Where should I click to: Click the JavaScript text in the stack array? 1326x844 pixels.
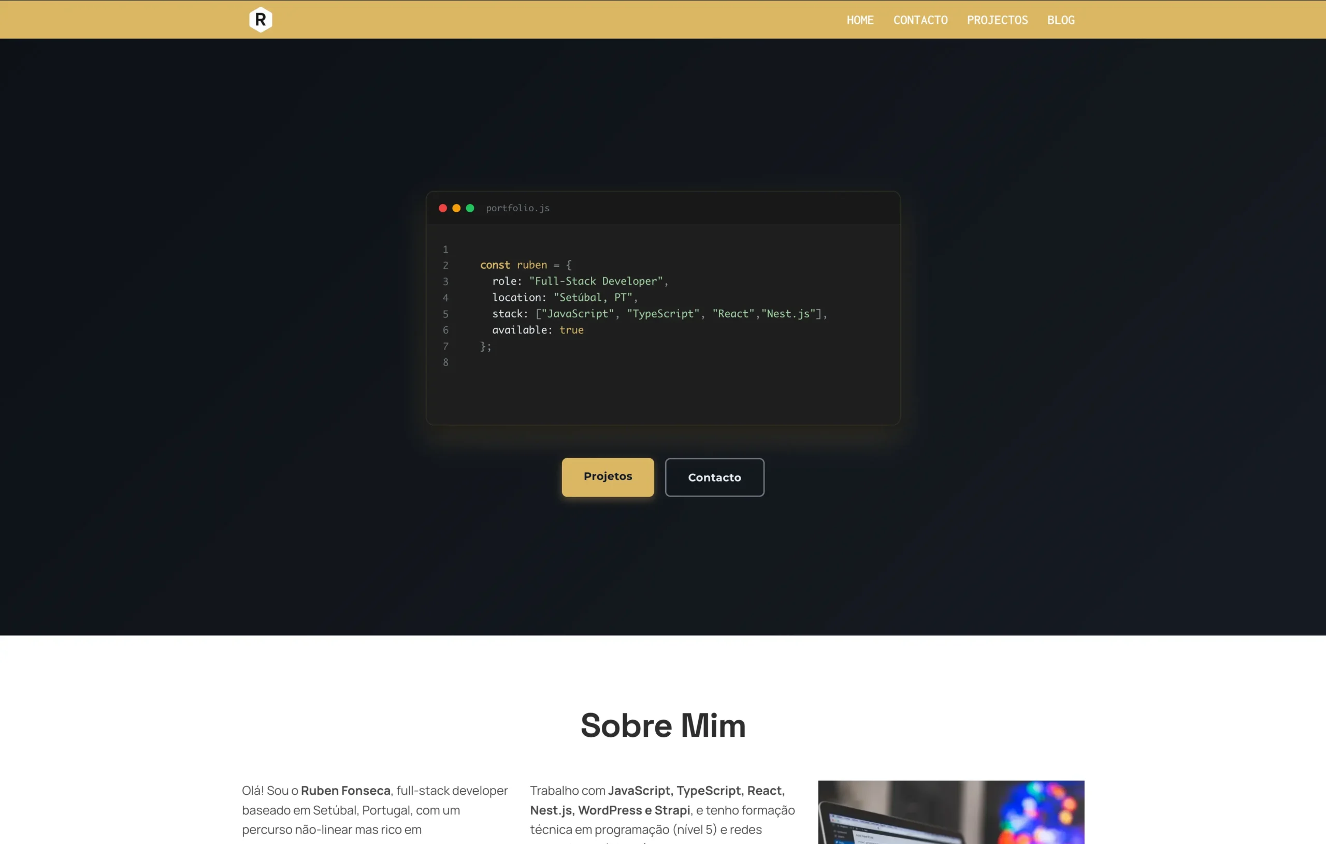(575, 313)
